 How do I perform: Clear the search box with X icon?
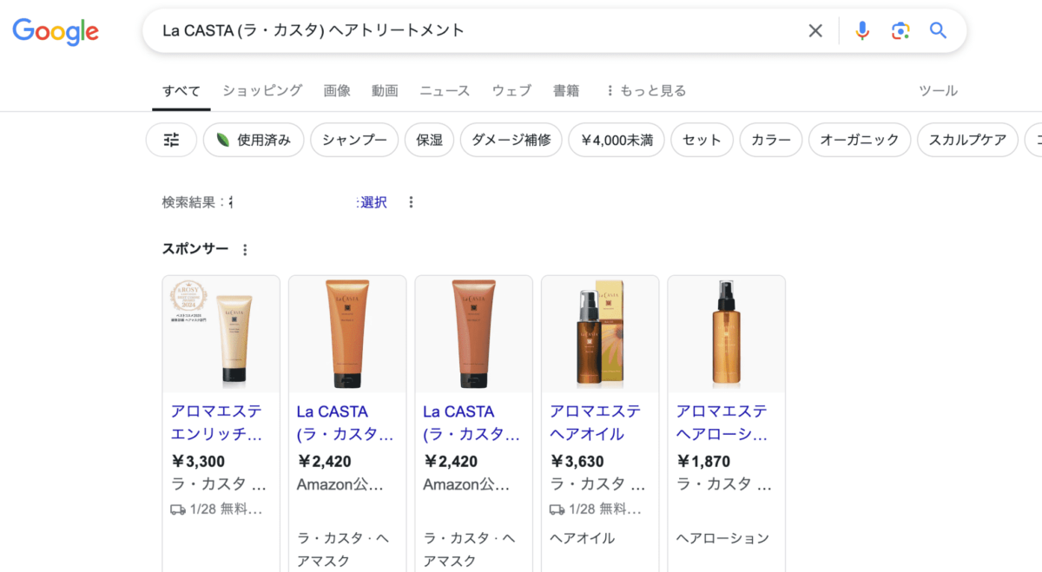[x=814, y=31]
